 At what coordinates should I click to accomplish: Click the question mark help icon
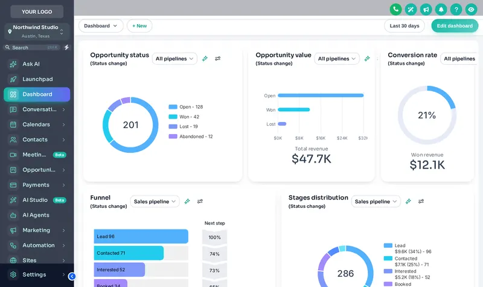(456, 9)
